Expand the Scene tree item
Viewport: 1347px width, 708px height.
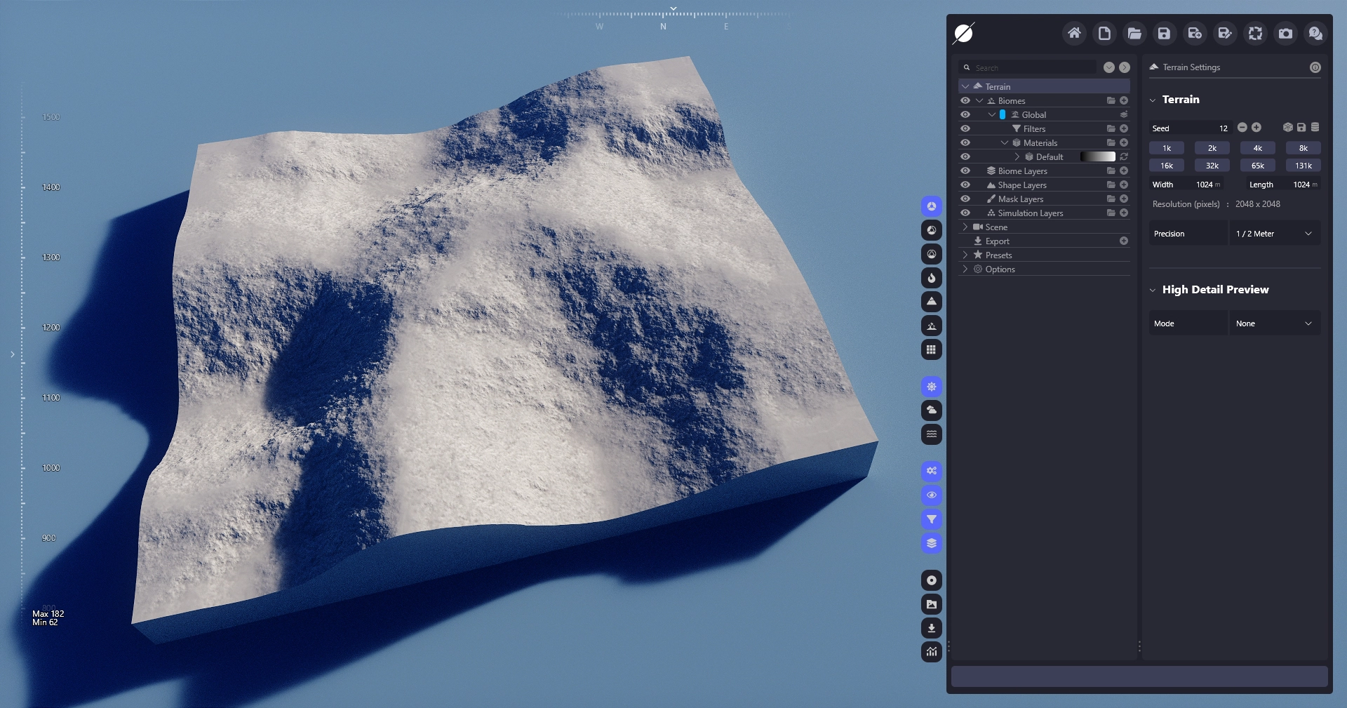click(965, 227)
